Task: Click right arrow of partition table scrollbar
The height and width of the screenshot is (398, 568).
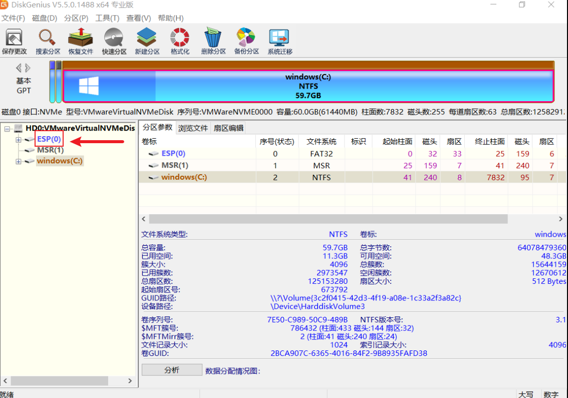Action: click(x=561, y=219)
